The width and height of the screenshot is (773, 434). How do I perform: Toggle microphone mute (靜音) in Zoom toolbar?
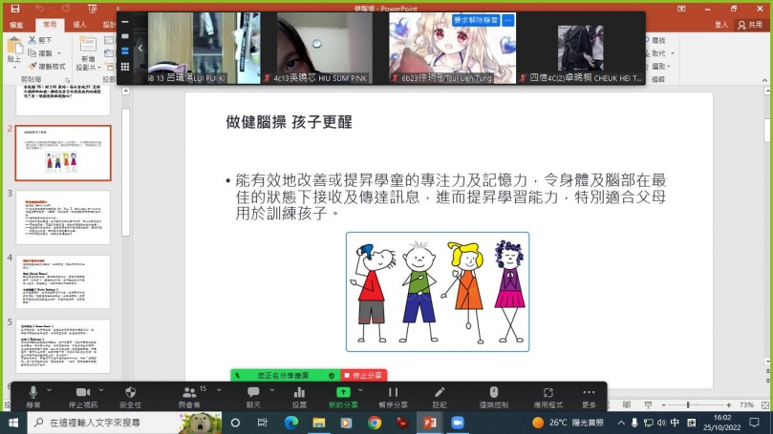click(x=33, y=396)
